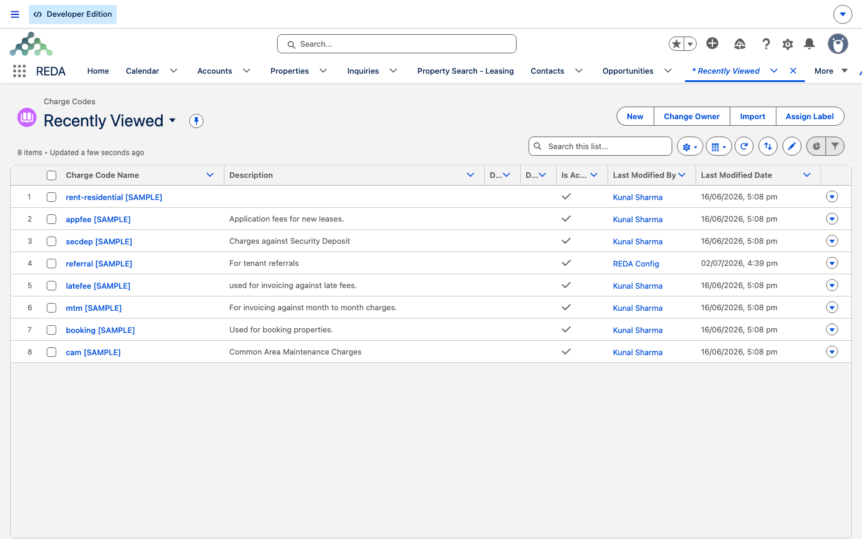Open the filters funnel icon
The image size is (862, 539).
tap(835, 146)
